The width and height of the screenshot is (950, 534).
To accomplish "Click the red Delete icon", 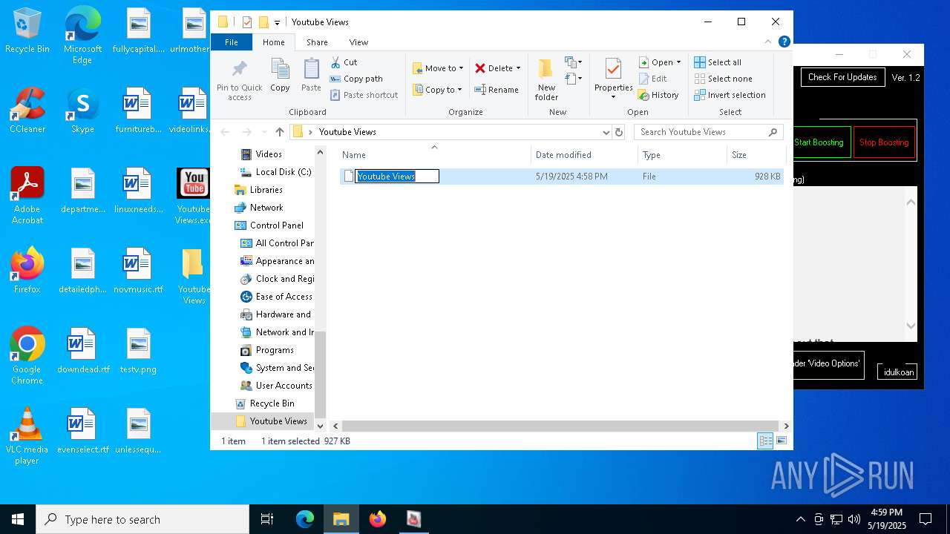I will click(x=480, y=68).
